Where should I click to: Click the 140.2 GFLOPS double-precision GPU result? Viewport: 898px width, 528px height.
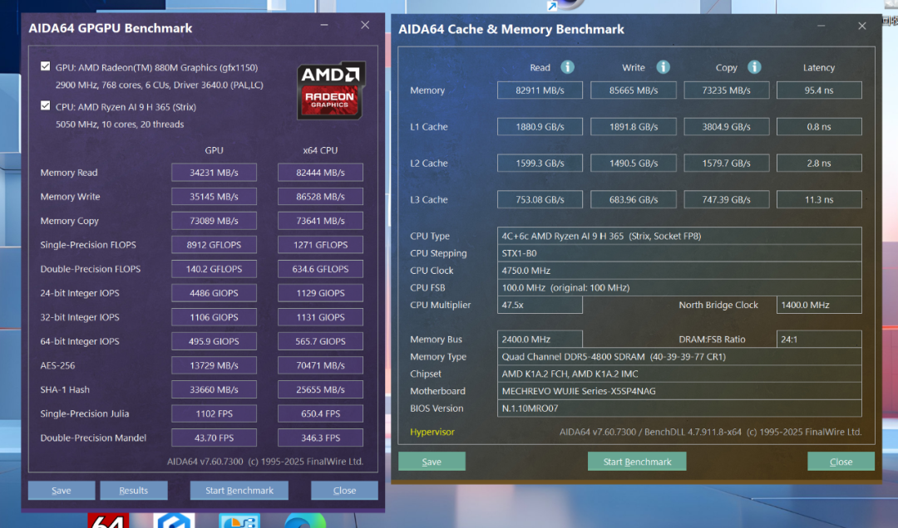pos(215,269)
